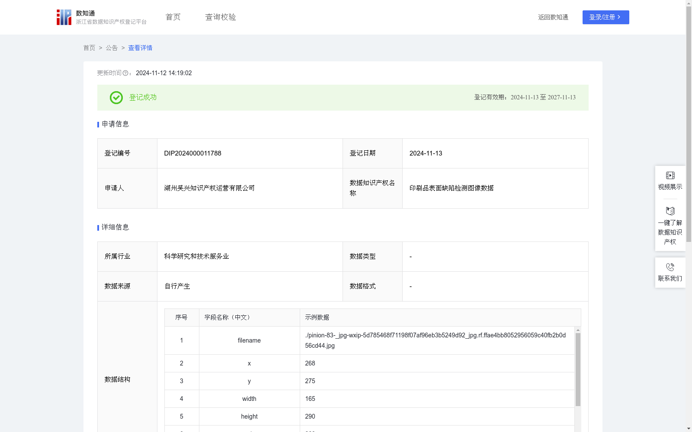Select the registration date 2024-11-13 cell
This screenshot has height=432, width=692.
pos(495,153)
